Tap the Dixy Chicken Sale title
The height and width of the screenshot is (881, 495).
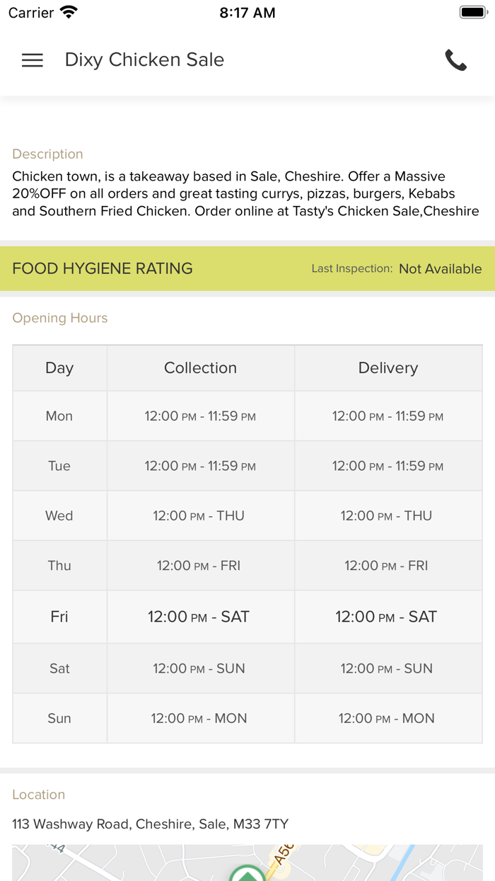coord(144,60)
